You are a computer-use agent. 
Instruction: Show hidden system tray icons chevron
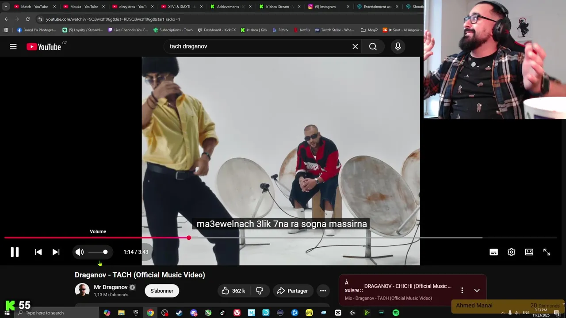[503, 313]
